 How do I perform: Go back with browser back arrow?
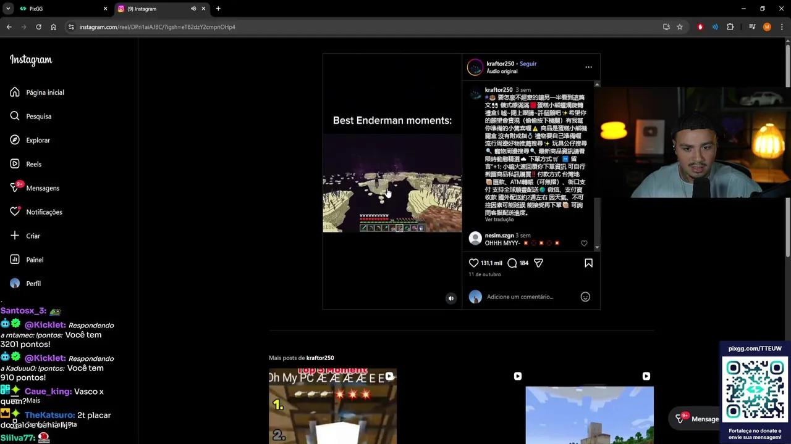pyautogui.click(x=9, y=27)
